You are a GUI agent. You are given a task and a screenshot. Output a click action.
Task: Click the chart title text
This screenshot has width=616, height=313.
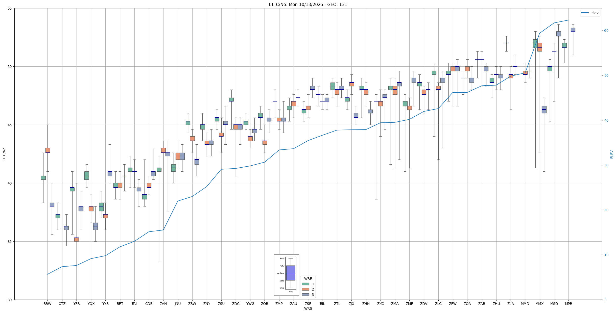[308, 5]
